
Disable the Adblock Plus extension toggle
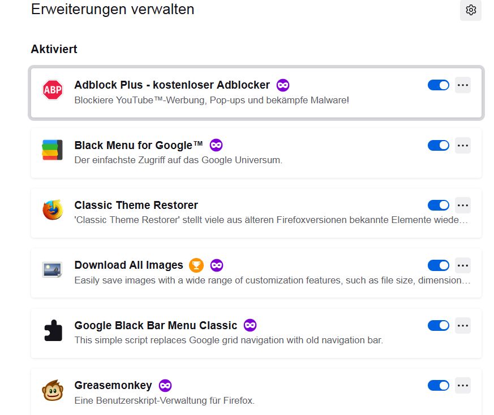(439, 85)
